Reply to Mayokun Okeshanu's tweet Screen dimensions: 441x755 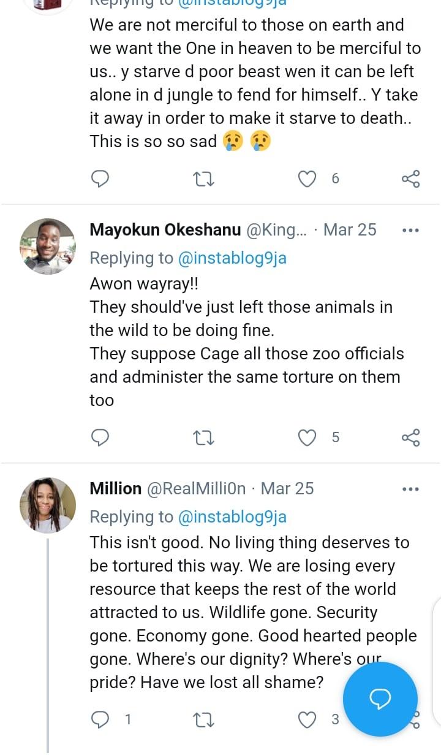[100, 437]
